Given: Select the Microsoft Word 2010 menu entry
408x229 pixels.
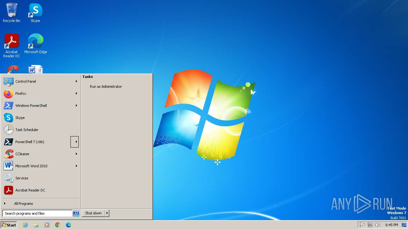Looking at the screenshot, I should 41,166.
